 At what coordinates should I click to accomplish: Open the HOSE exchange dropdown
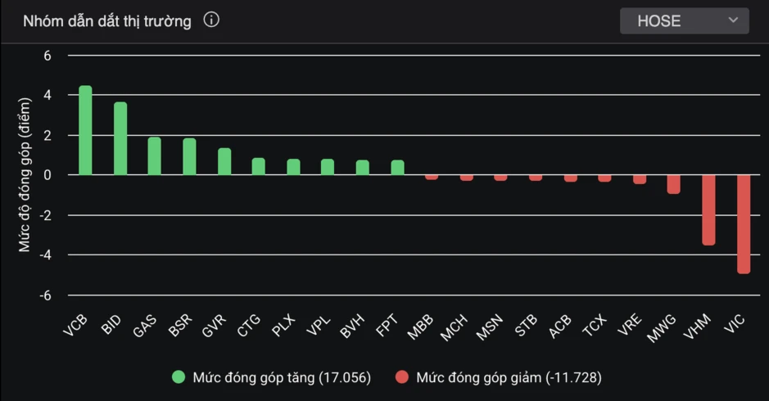point(684,20)
